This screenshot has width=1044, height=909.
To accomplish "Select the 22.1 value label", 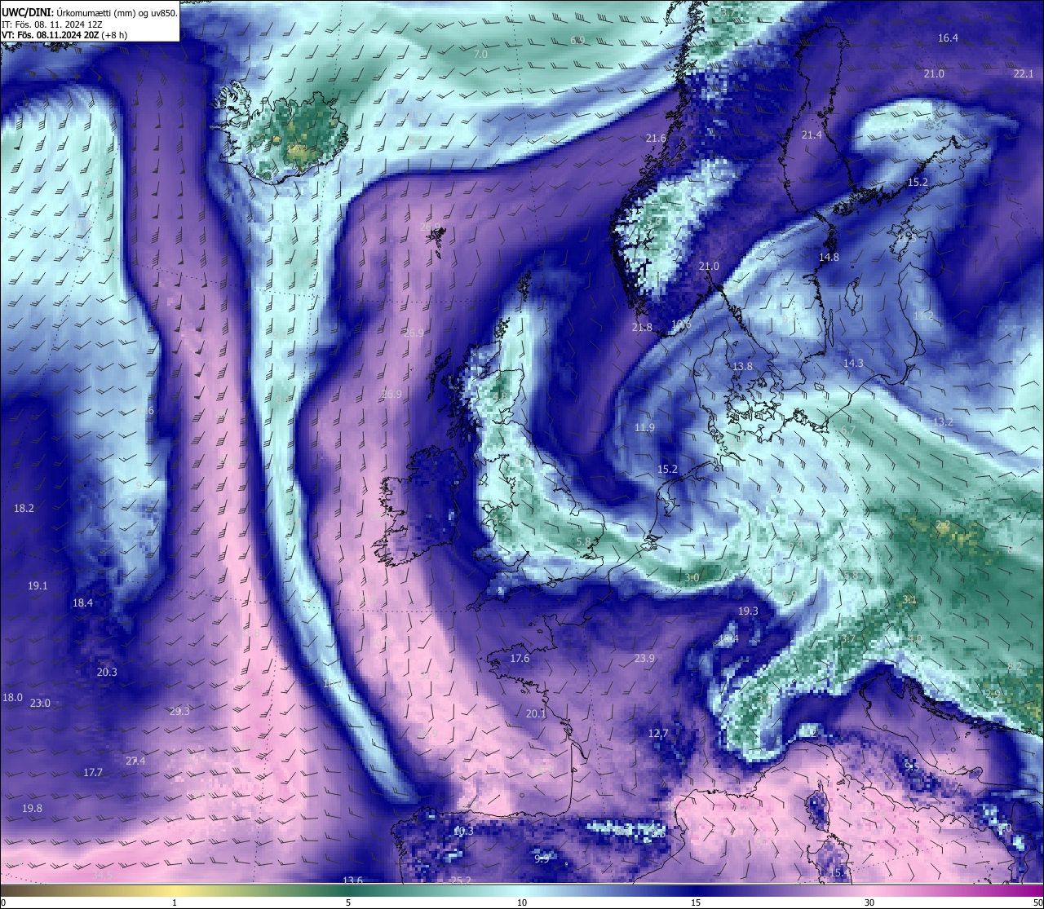I will [x=1023, y=73].
